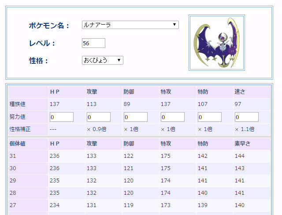Click the 個体値 31 row label
Image resolution: width=282 pixels, height=215 pixels.
coord(13,156)
